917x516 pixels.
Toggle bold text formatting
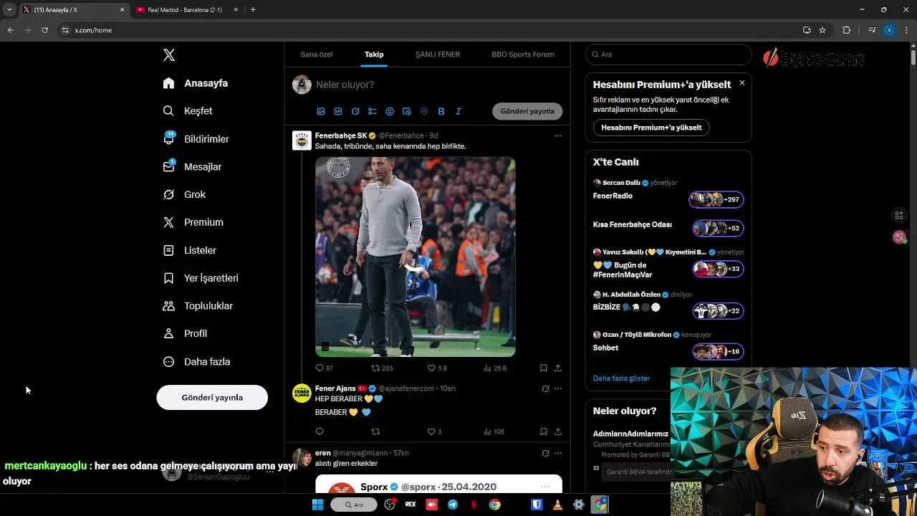[x=441, y=111]
